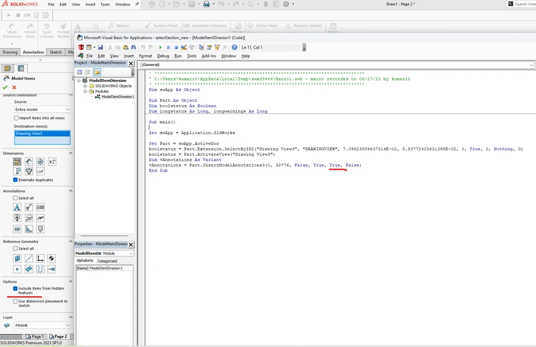The width and height of the screenshot is (536, 347).
Task: Select Geometric tolerances annotation icon
Action: tap(40, 207)
